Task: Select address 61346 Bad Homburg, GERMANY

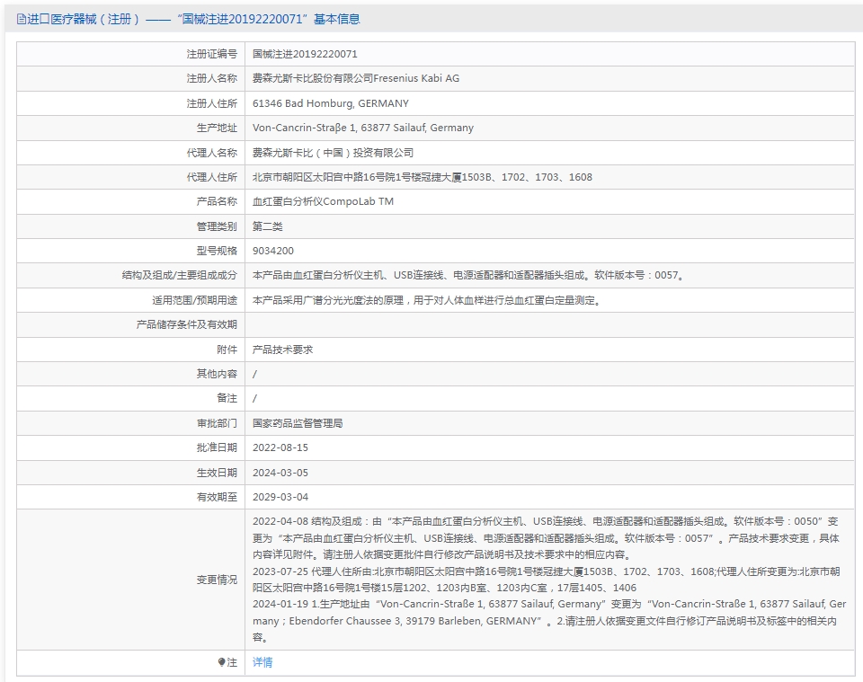Action: point(331,103)
